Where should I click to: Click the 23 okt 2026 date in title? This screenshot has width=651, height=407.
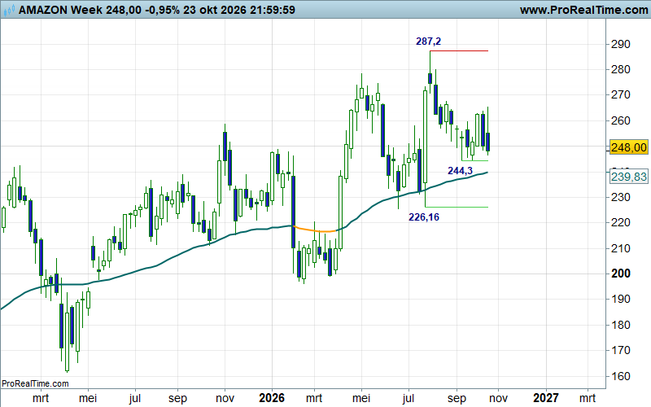pyautogui.click(x=215, y=10)
